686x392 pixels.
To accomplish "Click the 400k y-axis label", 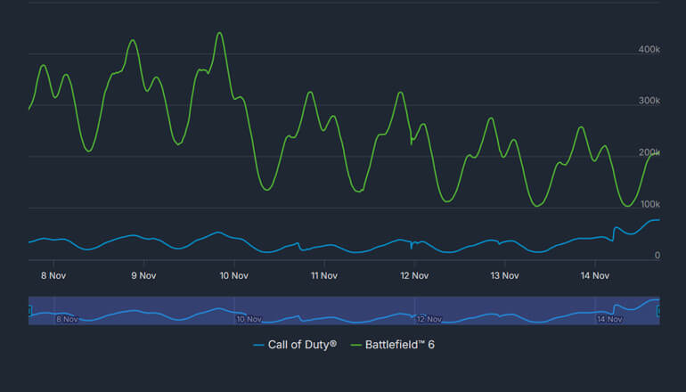I will tap(649, 50).
